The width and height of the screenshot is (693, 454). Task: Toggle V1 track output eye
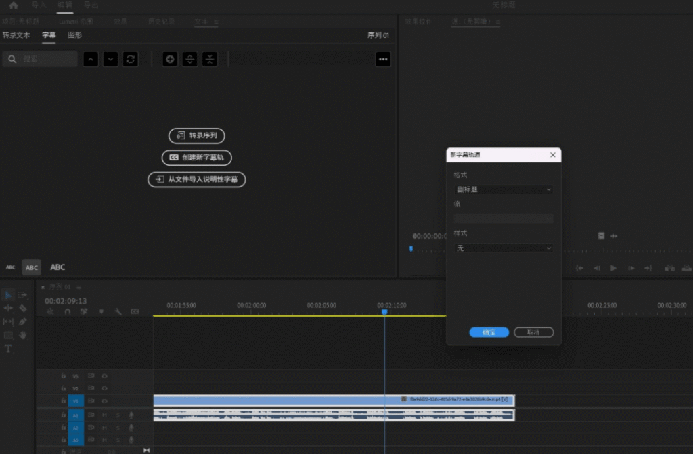(104, 401)
